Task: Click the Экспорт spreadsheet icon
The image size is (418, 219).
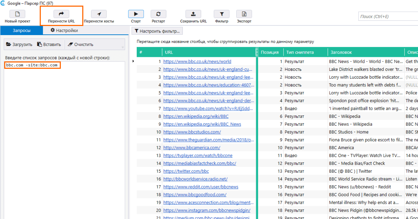Action: point(244,14)
